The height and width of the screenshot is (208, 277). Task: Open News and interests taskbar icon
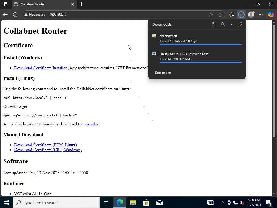pyautogui.click(x=210, y=203)
